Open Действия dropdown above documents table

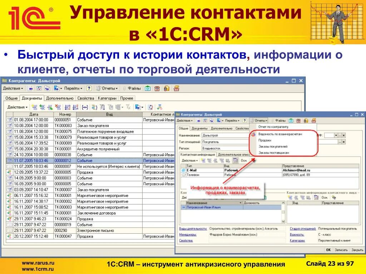pyautogui.click(x=17, y=107)
